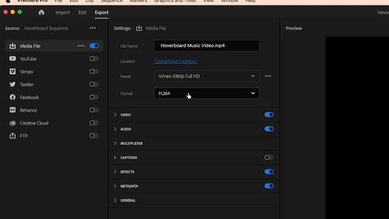Select the Facebook destination label
Image resolution: width=389 pixels, height=219 pixels.
coord(29,97)
